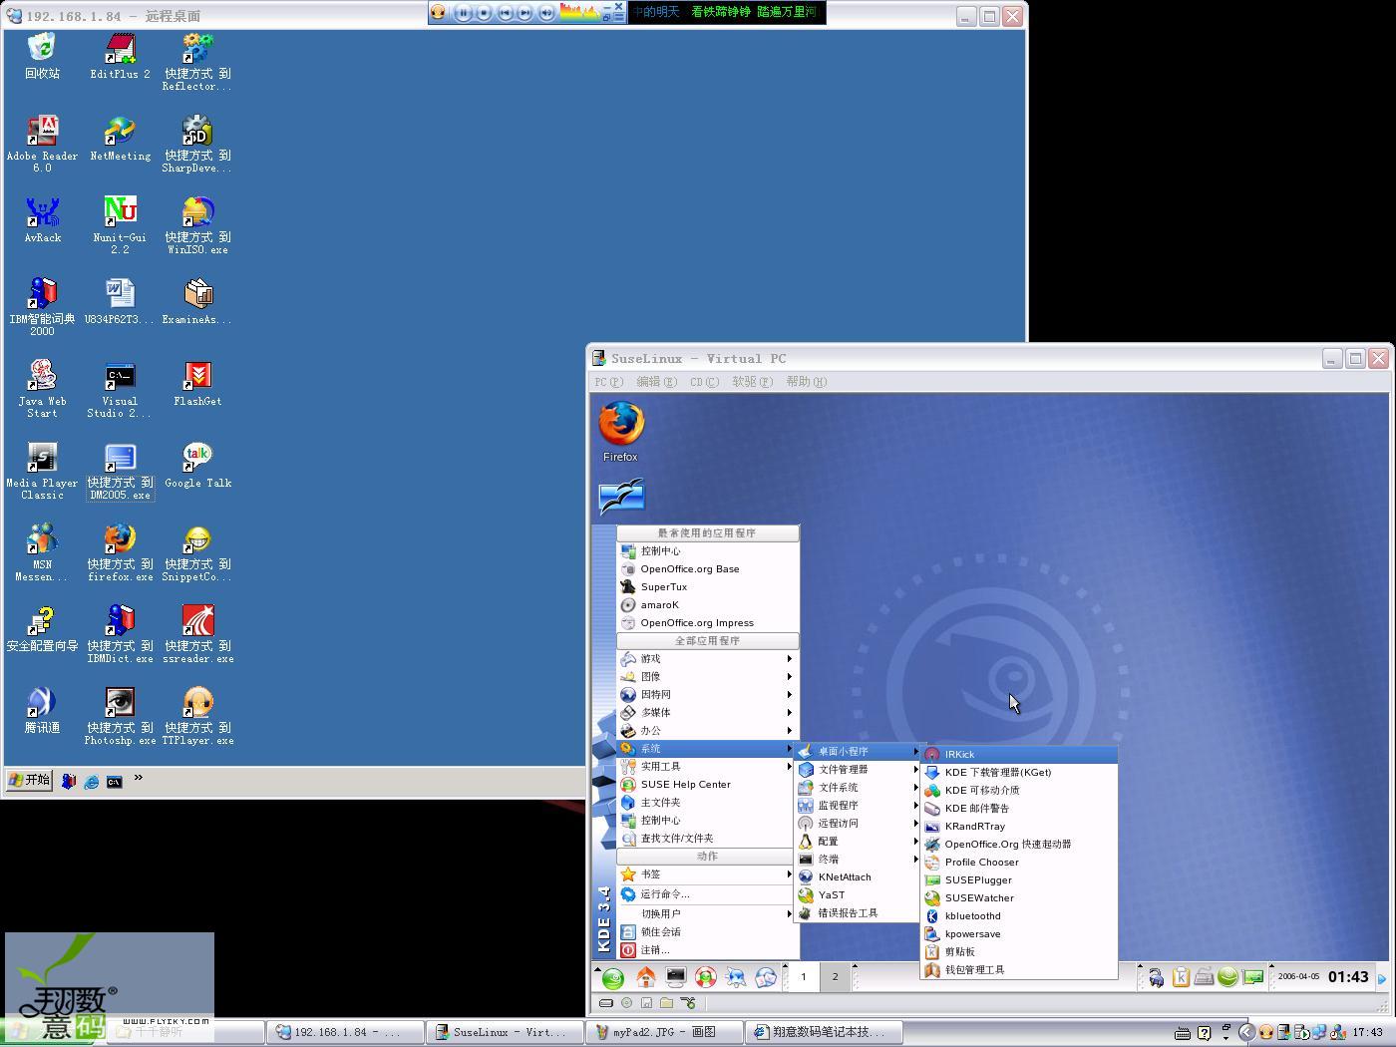Expand 远程访问 submenu in system menu
Screen dimensions: 1396x1047
coord(858,824)
